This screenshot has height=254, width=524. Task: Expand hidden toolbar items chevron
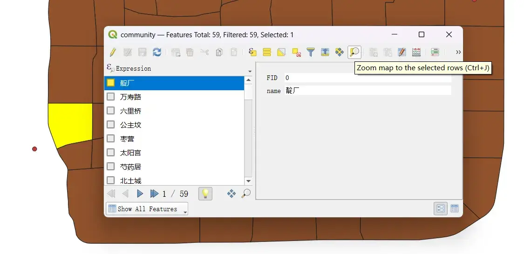[x=458, y=52]
